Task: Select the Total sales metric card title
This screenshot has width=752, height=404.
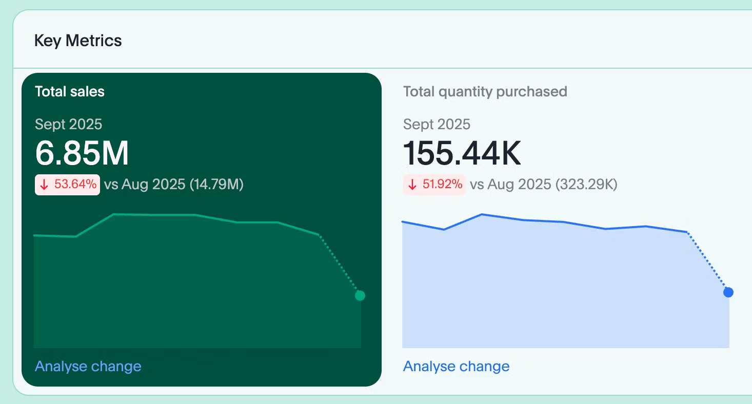Action: [x=70, y=92]
